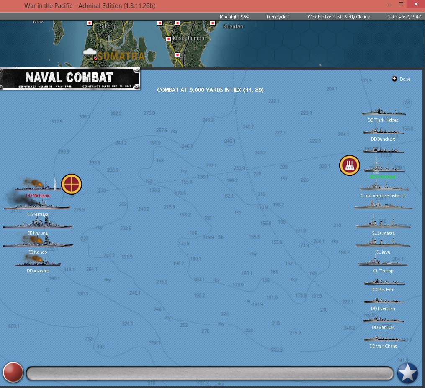Select the CLAA Van Heemskerck cruiser sprite
The width and height of the screenshot is (425, 388).
pos(384,187)
